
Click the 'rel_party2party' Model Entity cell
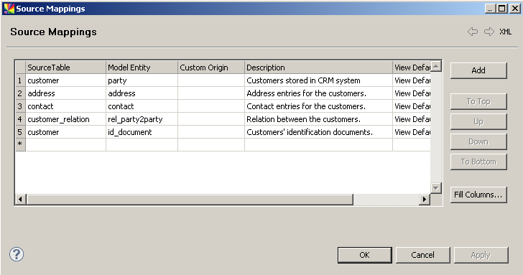pyautogui.click(x=142, y=119)
